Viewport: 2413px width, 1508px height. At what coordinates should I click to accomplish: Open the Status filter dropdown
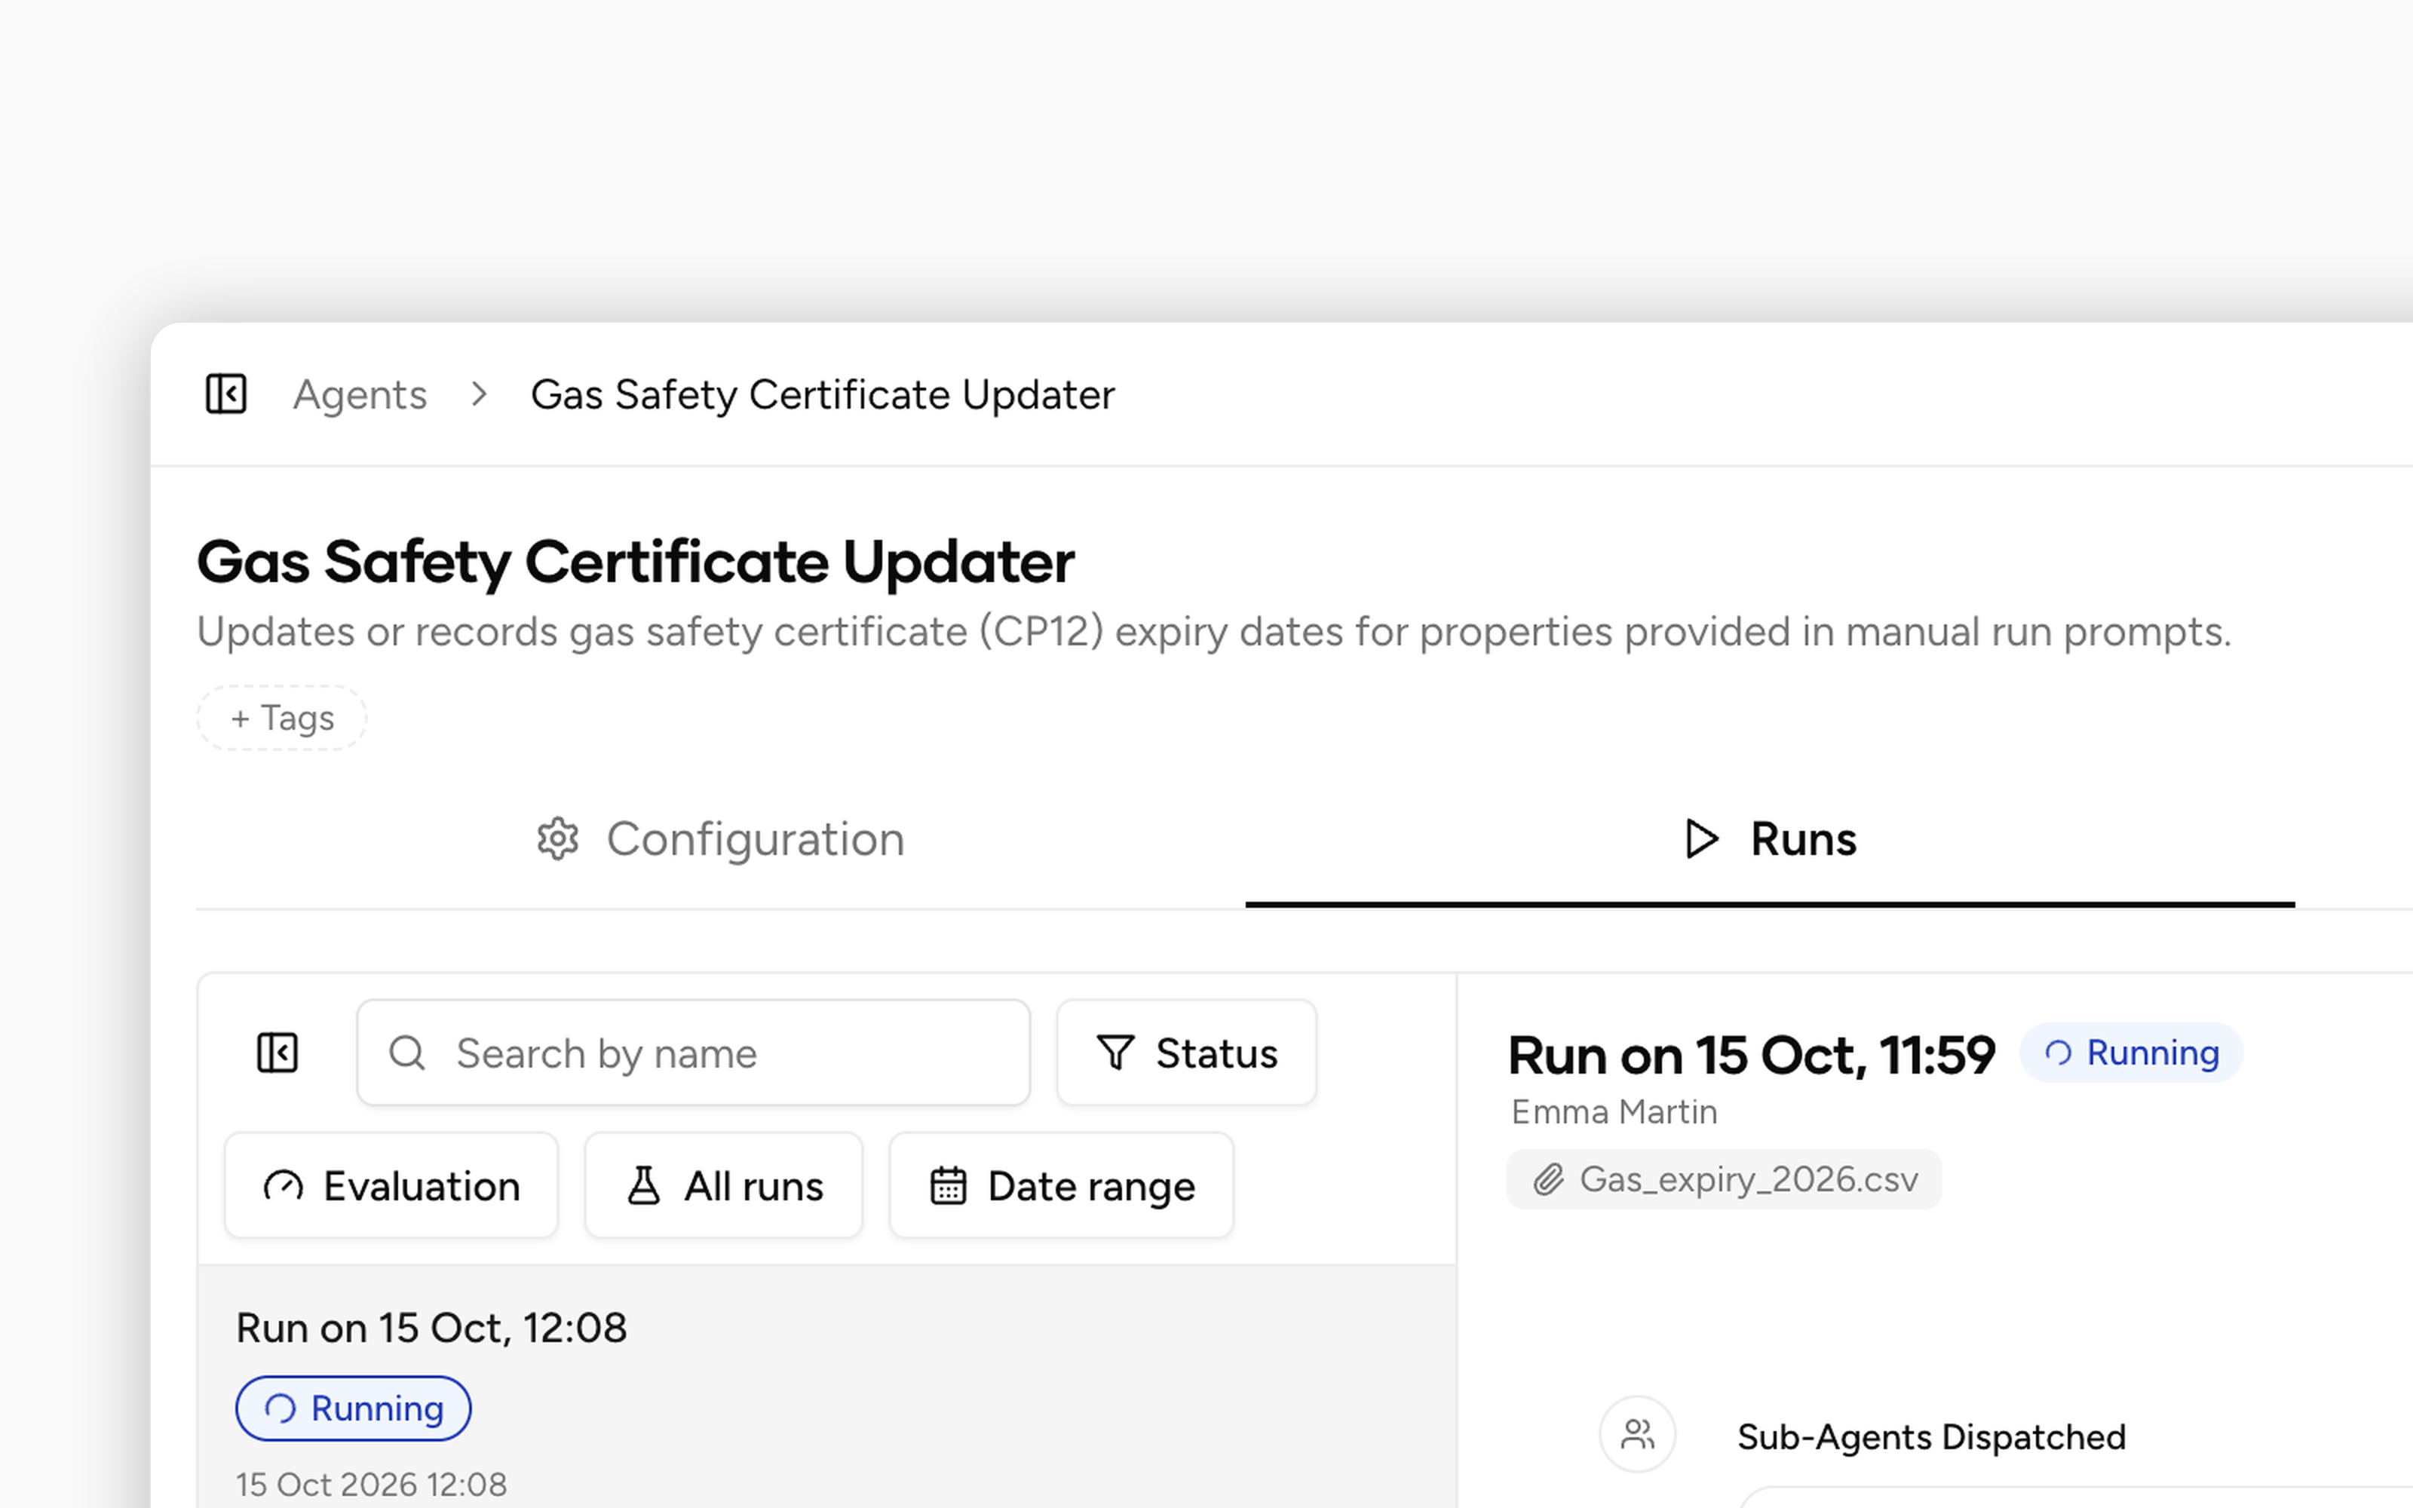coord(1187,1053)
